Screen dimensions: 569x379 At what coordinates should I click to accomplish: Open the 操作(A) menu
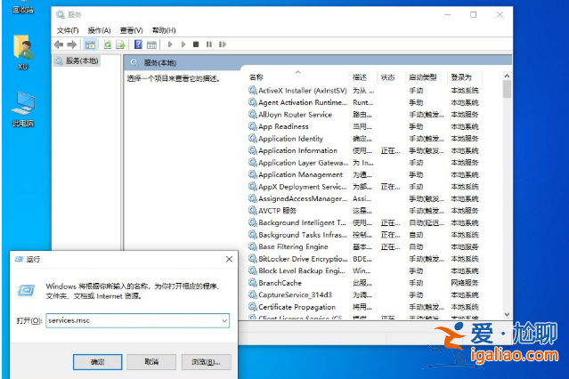pyautogui.click(x=99, y=30)
